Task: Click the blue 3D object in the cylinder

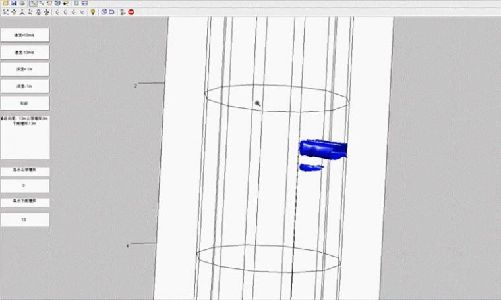Action: [x=322, y=150]
